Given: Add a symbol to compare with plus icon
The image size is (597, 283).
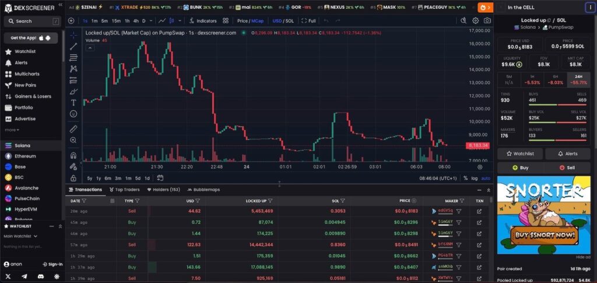Looking at the screenshot, I should point(71,21).
